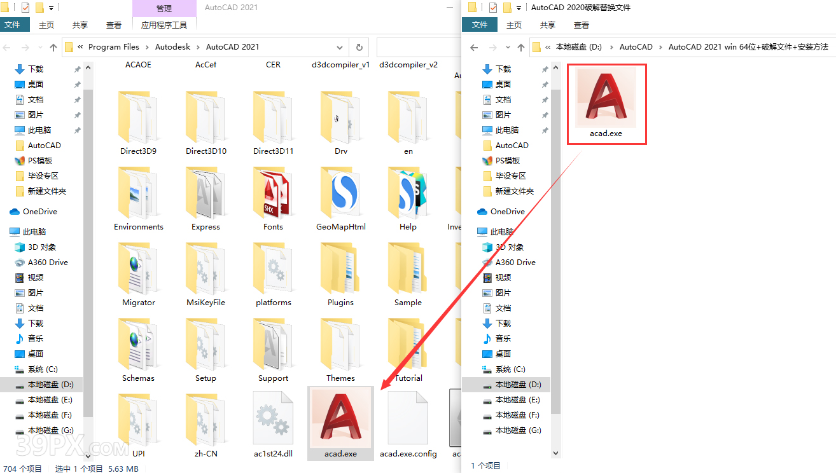Open the Setup folder

[206, 350]
